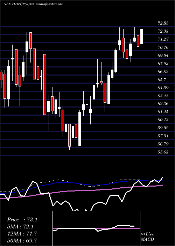175x246 pixels.
Task: Select the 64.59 price axis label
Action: (x=163, y=88)
